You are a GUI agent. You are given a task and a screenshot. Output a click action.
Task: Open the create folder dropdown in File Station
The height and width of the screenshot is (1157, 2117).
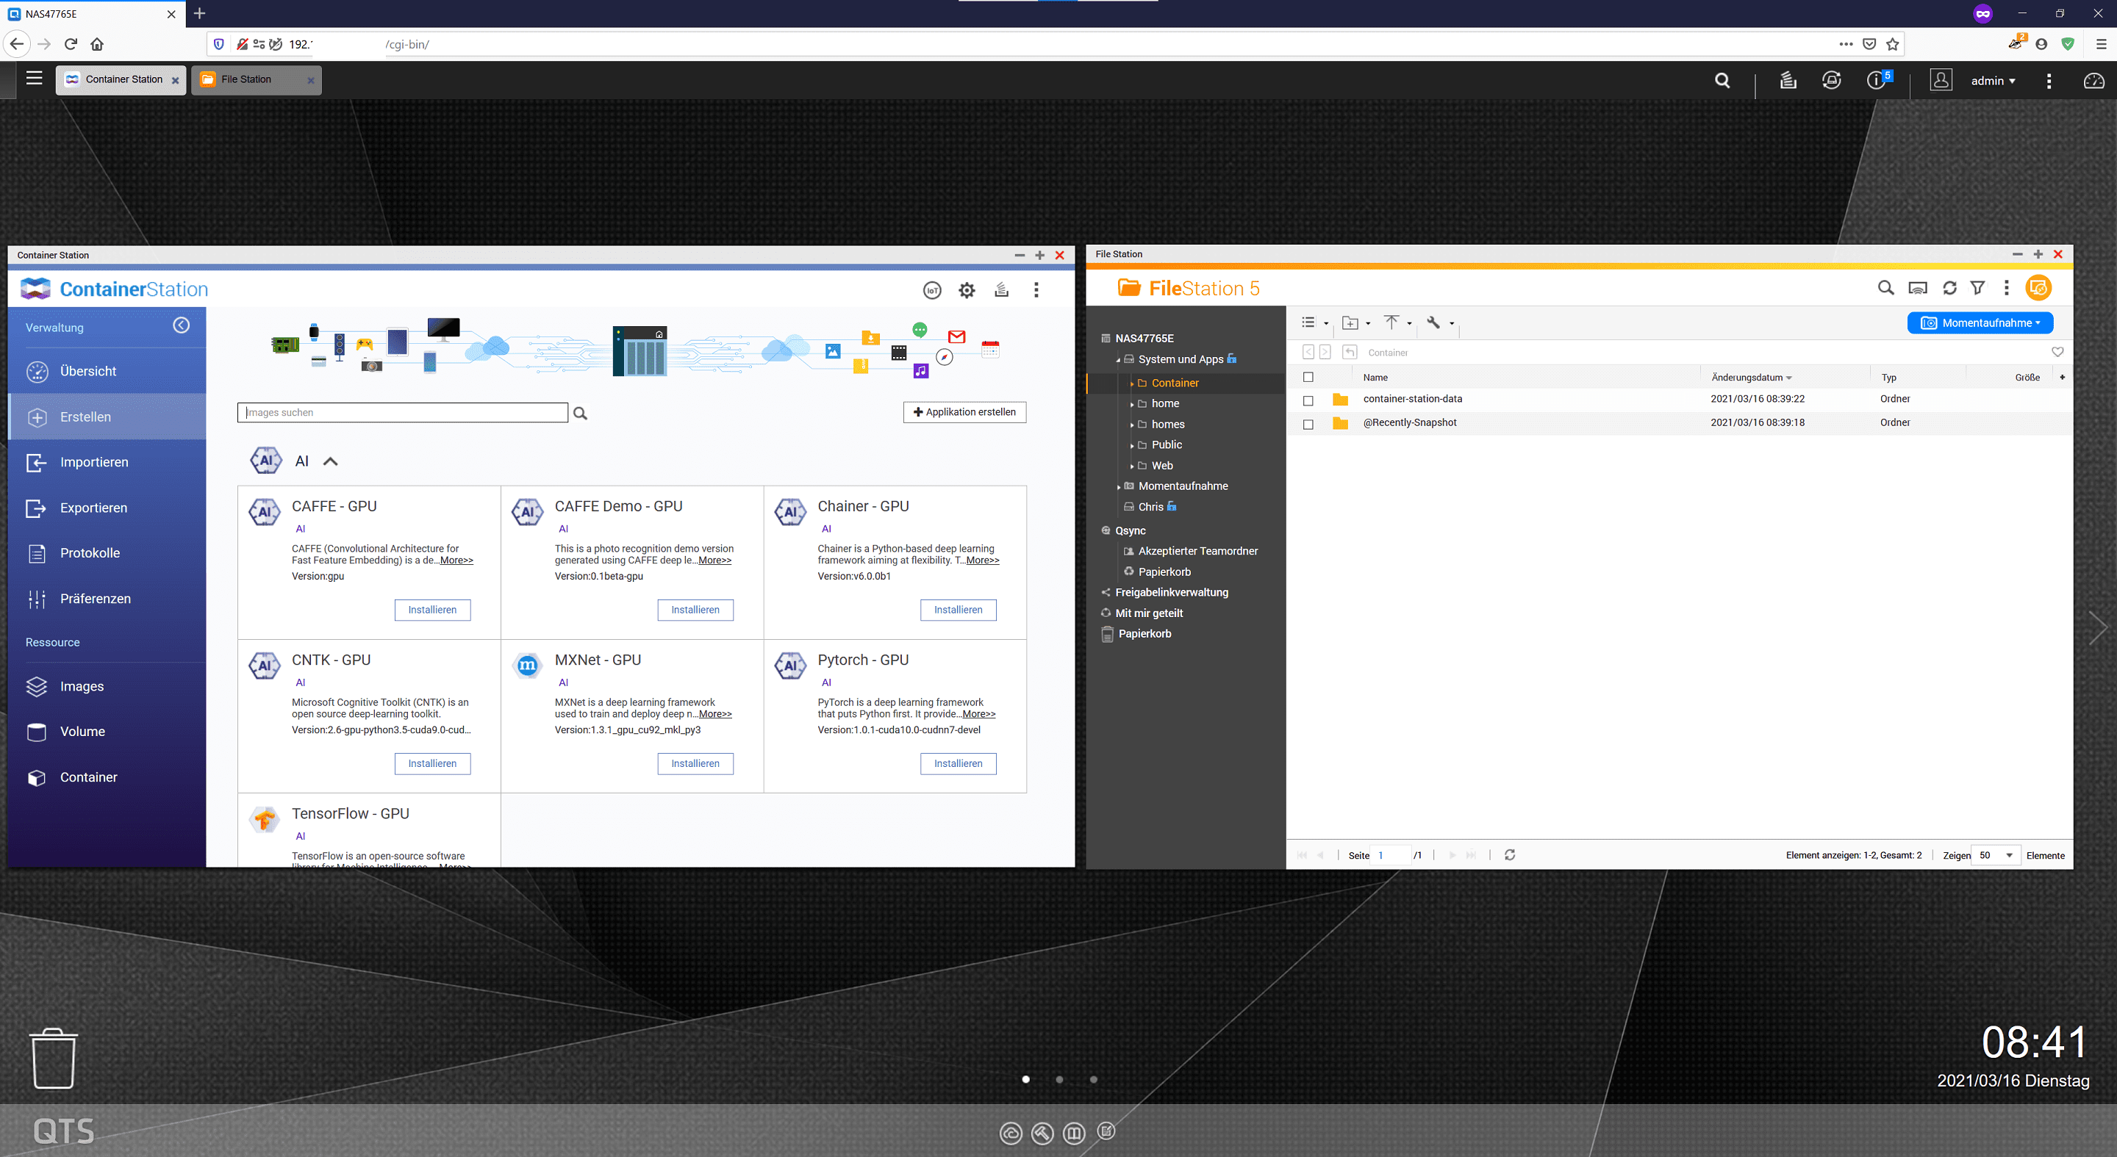click(1356, 322)
